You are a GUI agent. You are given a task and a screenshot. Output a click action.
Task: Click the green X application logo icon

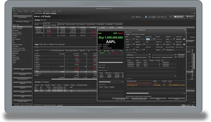pos(14,8)
